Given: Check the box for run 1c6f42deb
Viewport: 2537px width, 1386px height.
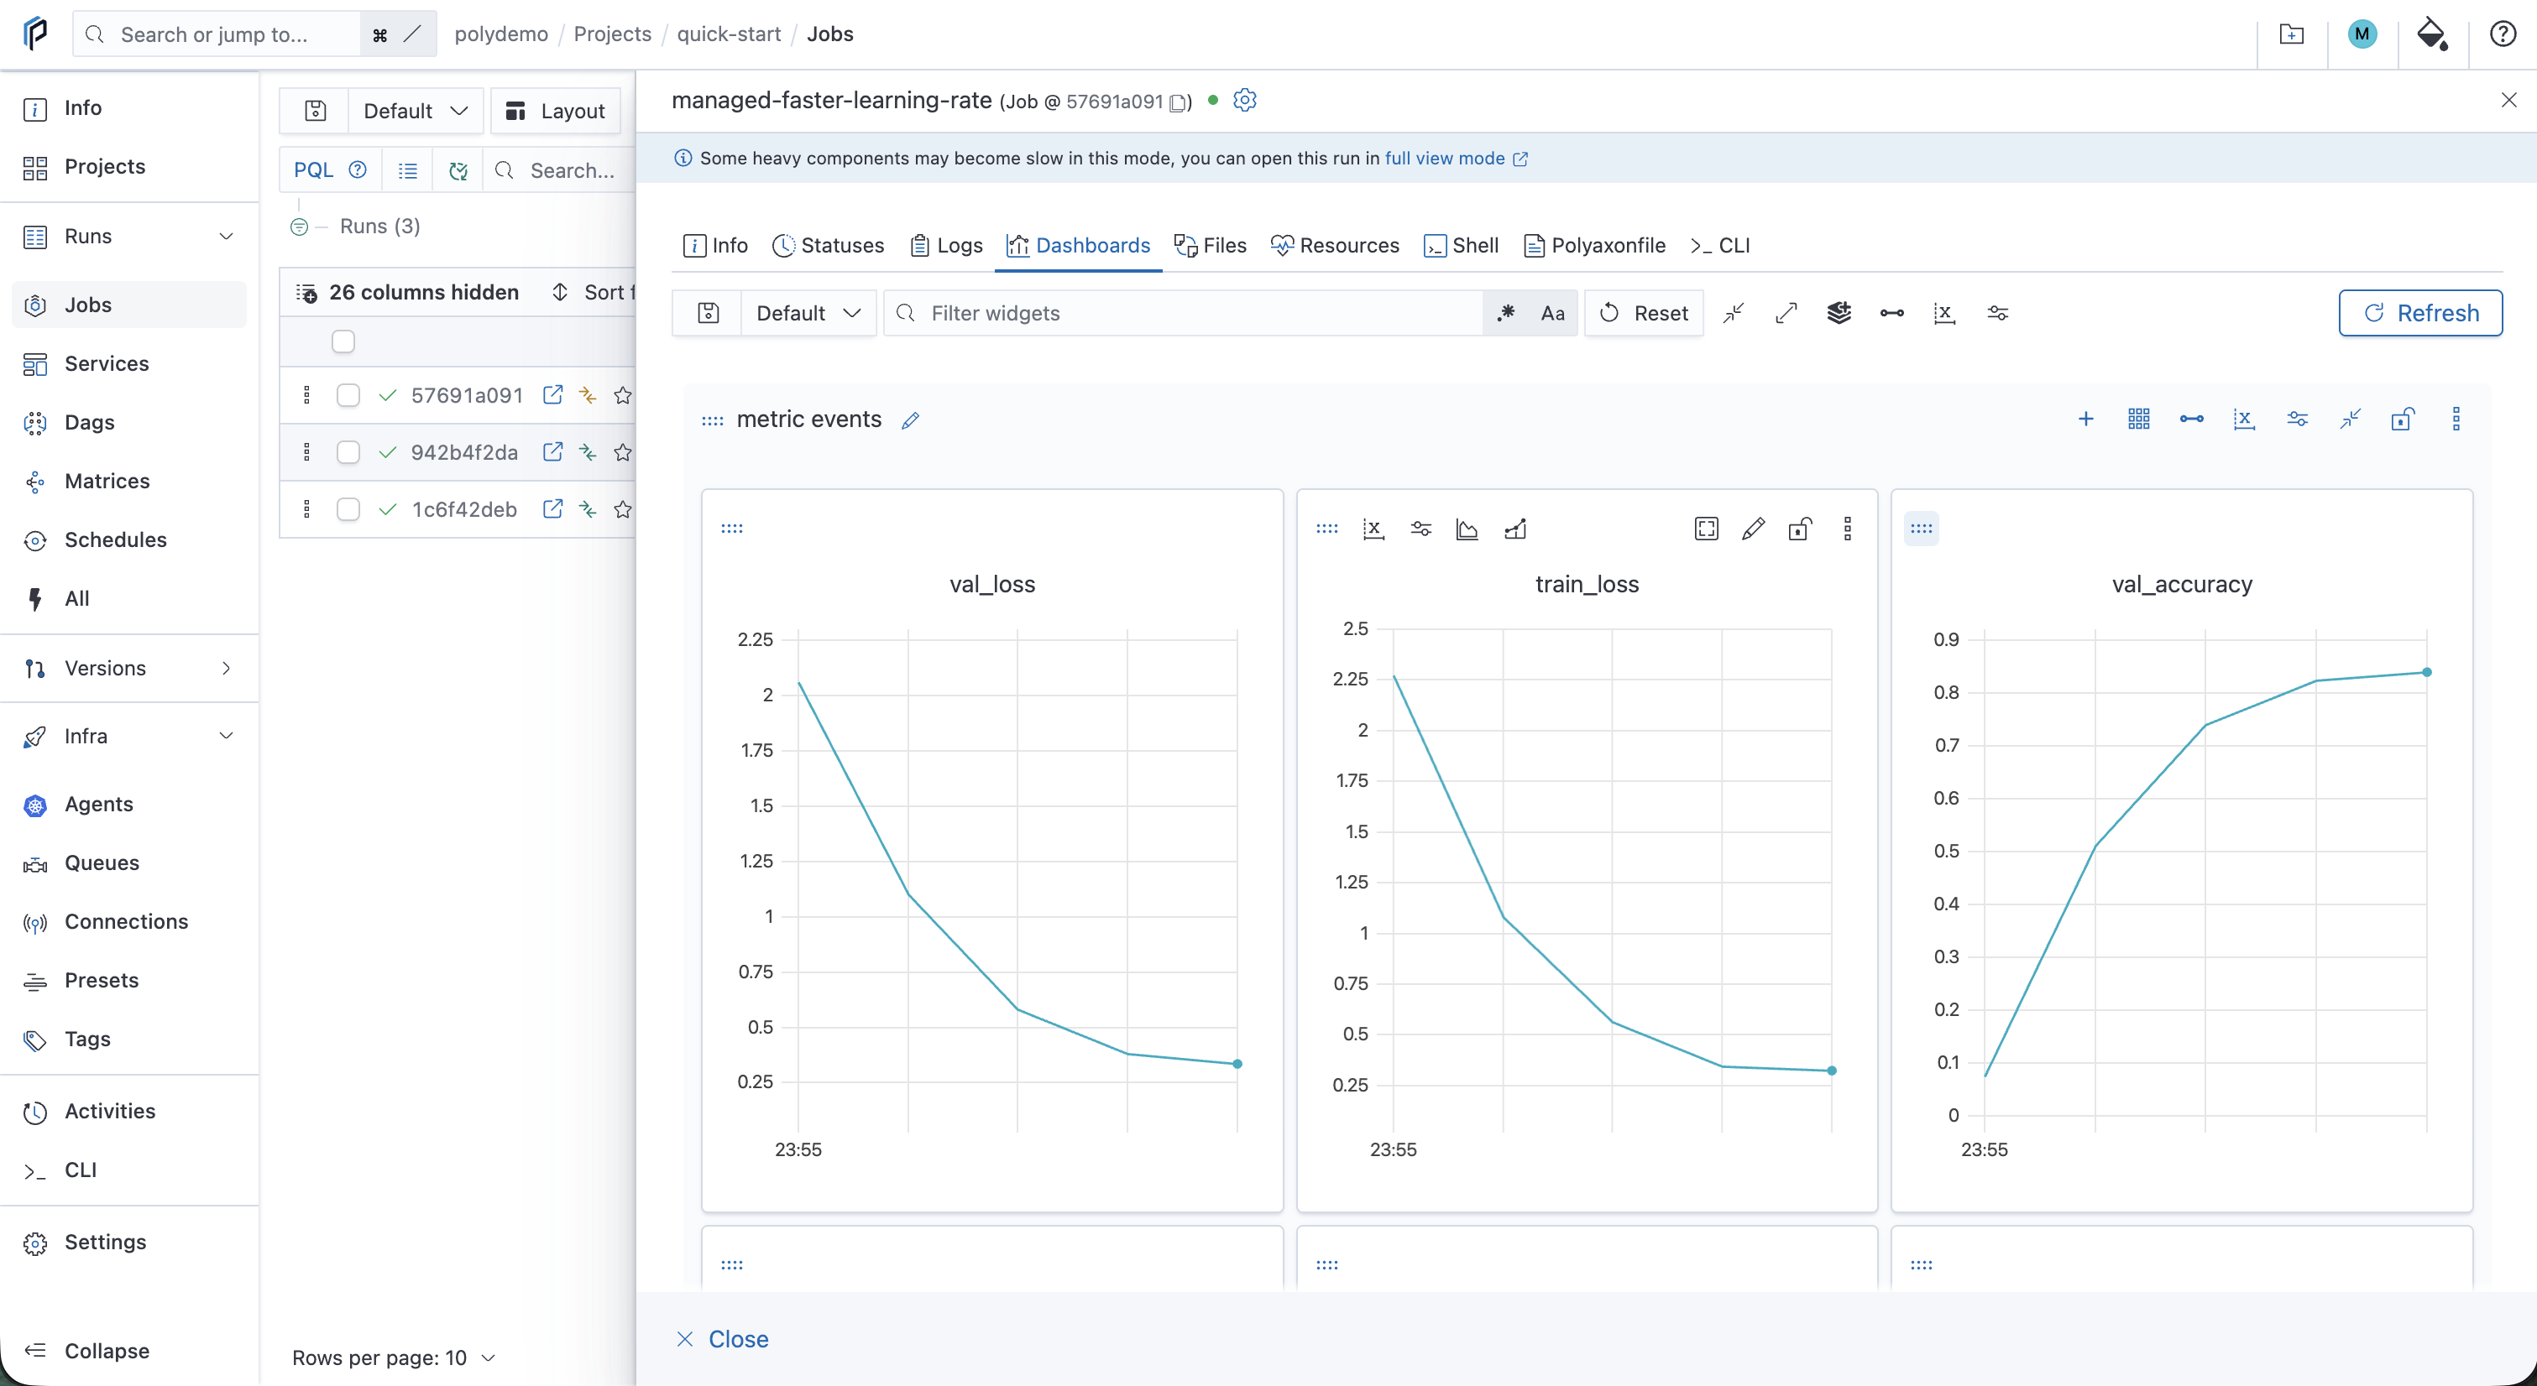Looking at the screenshot, I should 348,510.
